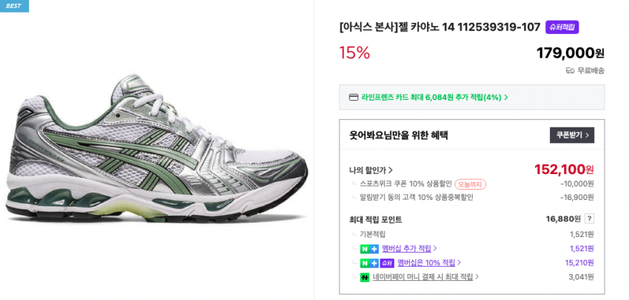Screen dimensions: 629x300
Task: Click the credit card icon in banner
Action: pyautogui.click(x=354, y=97)
